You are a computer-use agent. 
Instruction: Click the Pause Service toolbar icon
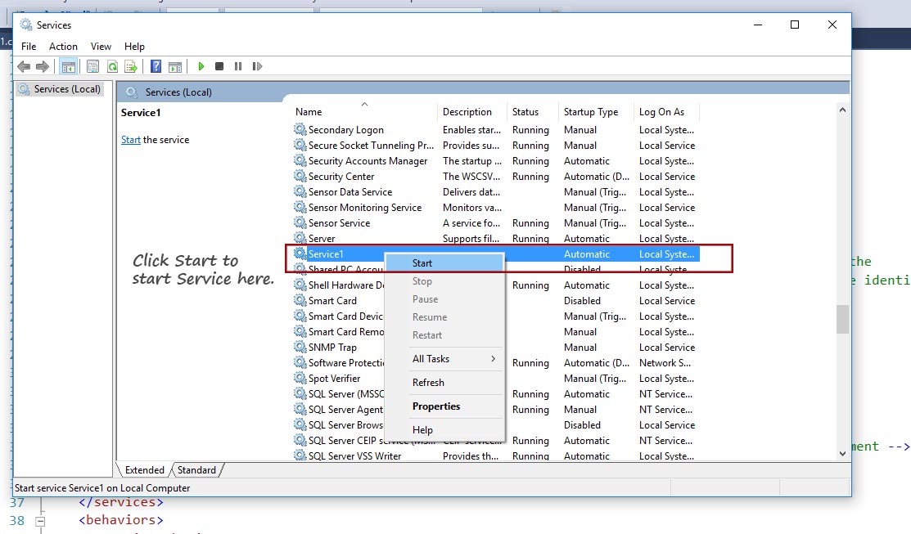[x=238, y=67]
